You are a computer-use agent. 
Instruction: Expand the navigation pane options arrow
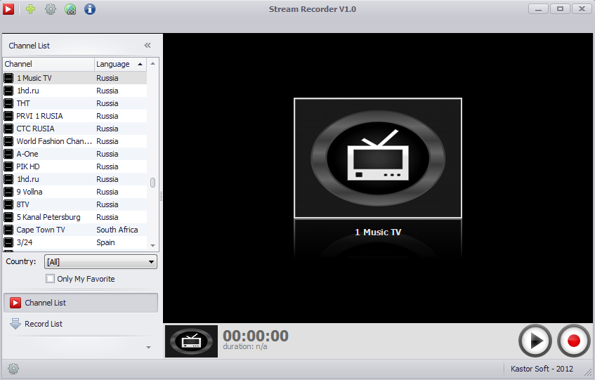pos(148,347)
